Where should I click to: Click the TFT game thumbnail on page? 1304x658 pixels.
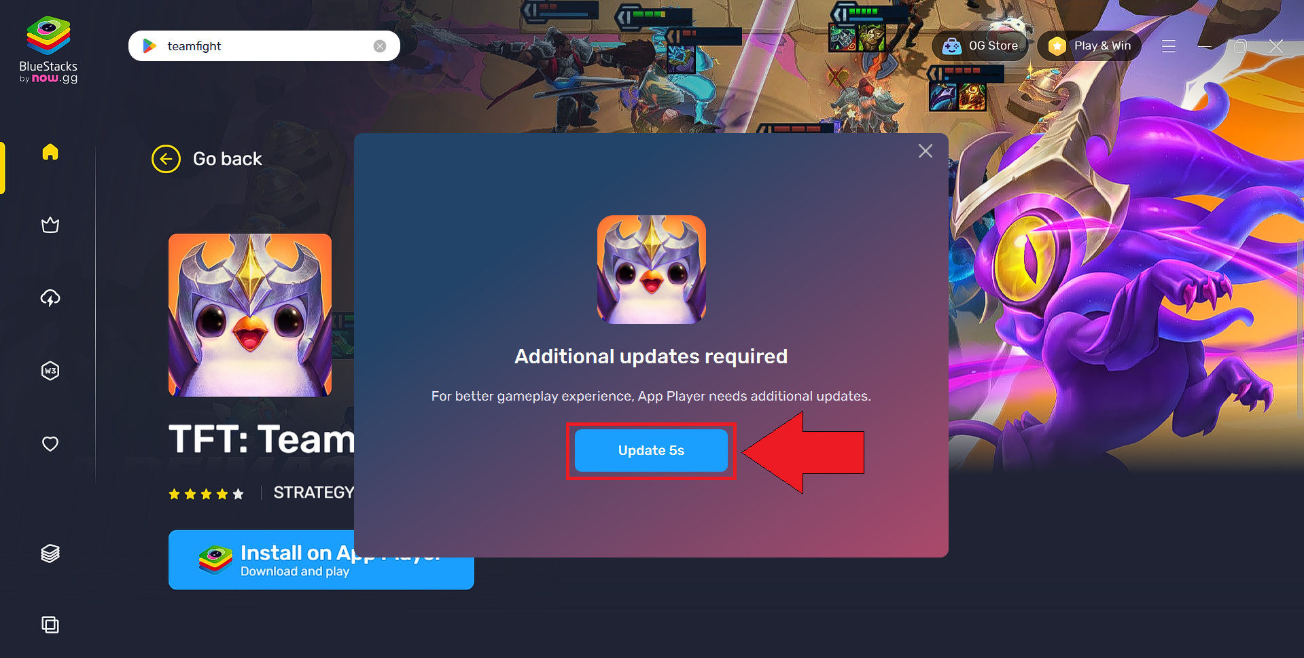pos(250,315)
